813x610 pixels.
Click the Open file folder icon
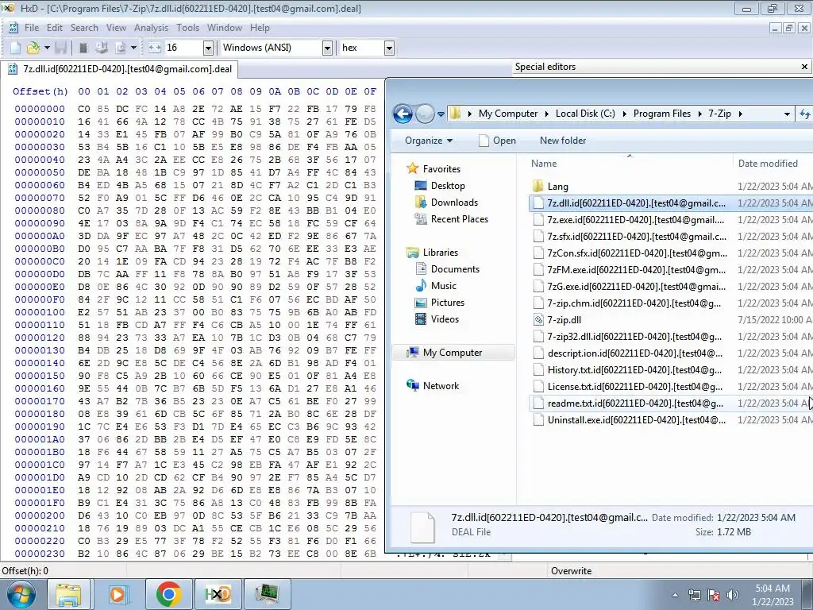coord(33,48)
